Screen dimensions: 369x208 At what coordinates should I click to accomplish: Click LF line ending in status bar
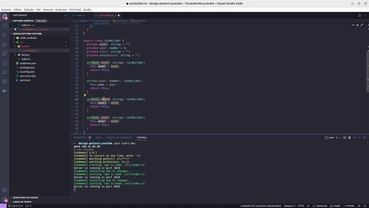point(308,206)
